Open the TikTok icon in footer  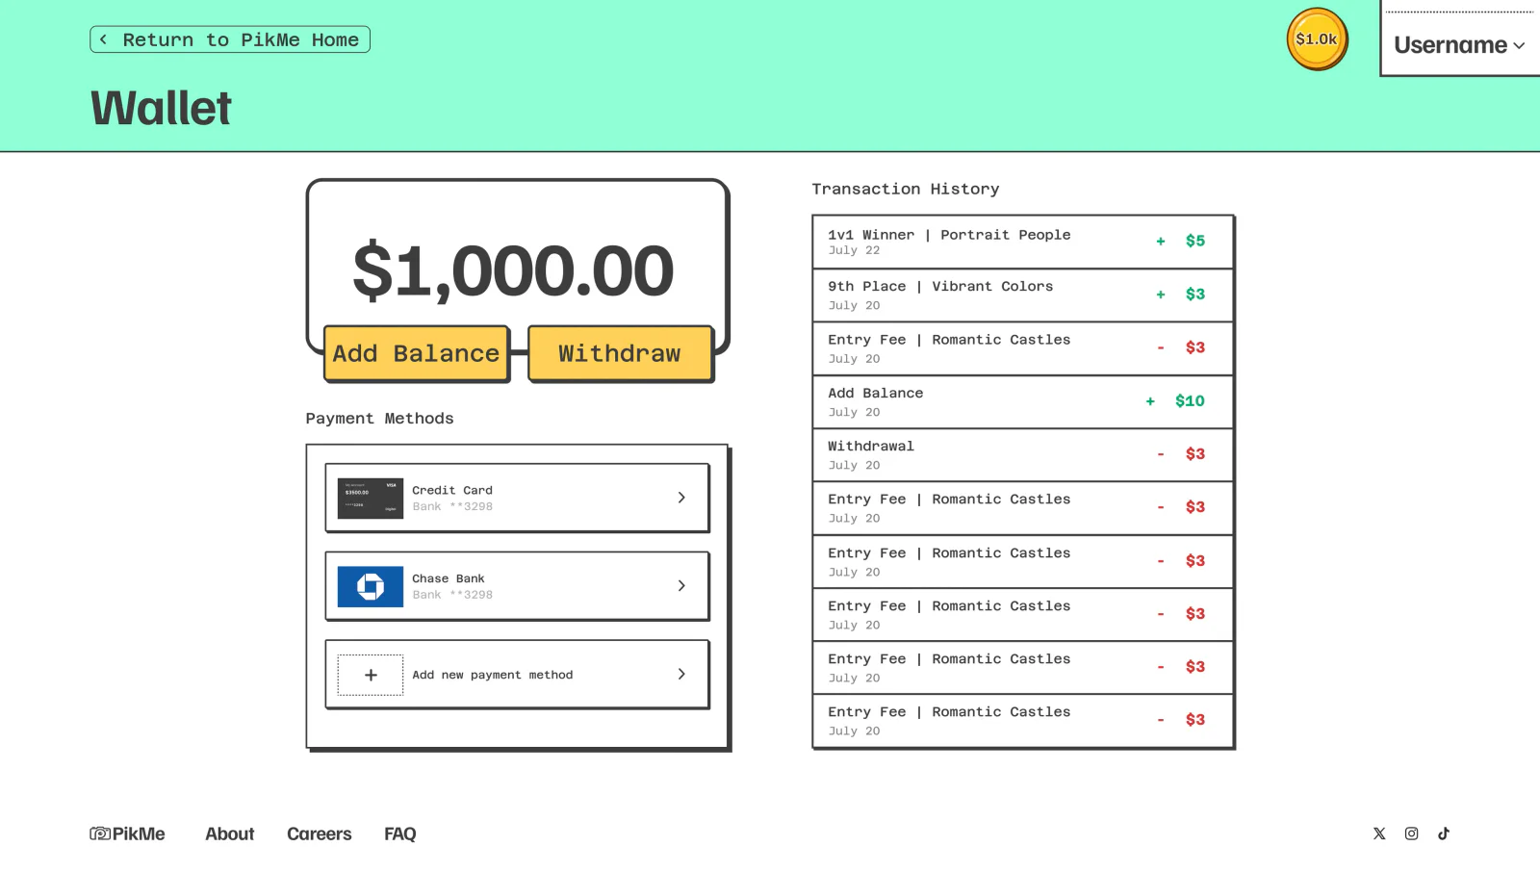click(1444, 834)
